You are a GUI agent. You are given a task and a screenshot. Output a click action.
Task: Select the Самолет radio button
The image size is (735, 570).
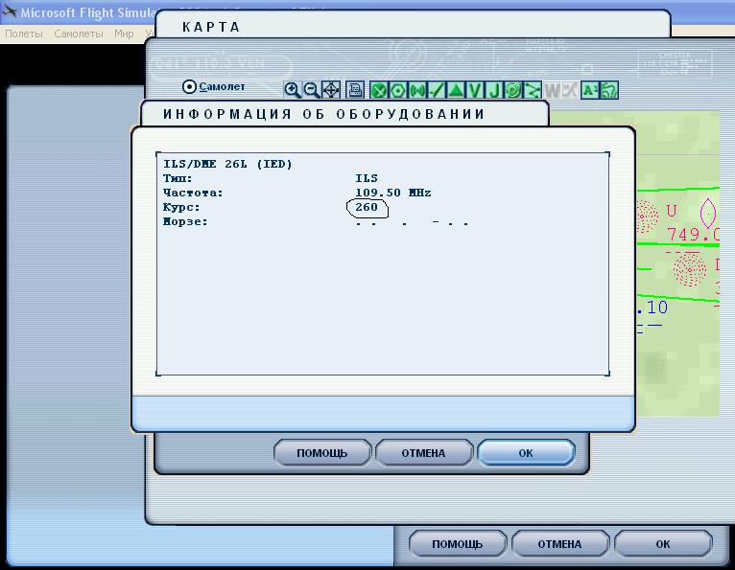[189, 87]
